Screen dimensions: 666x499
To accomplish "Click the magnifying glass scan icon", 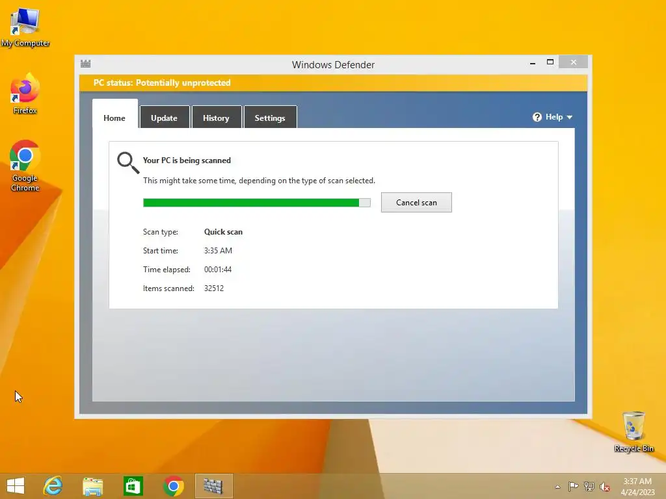I will point(128,162).
